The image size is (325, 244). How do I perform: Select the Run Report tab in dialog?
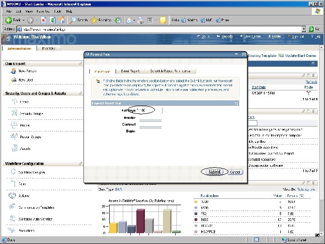(x=102, y=71)
